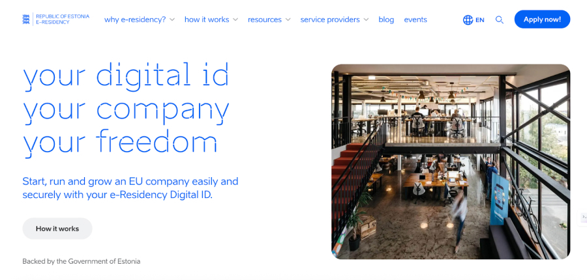Viewport: 587px width, 280px height.
Task: Expand the 'resources' menu chevron
Action: (x=288, y=20)
